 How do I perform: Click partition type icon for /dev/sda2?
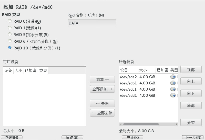tap(173, 77)
